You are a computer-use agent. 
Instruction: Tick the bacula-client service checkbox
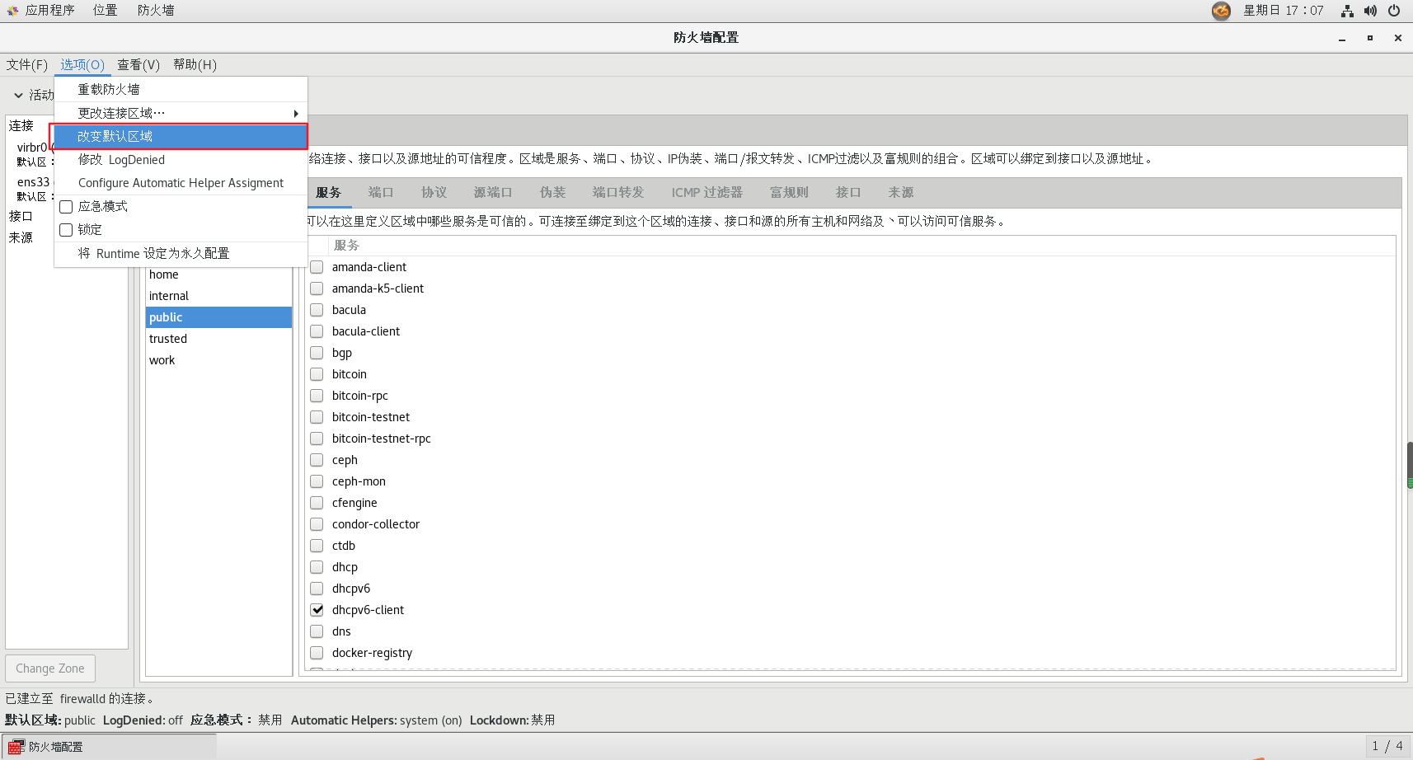point(317,331)
